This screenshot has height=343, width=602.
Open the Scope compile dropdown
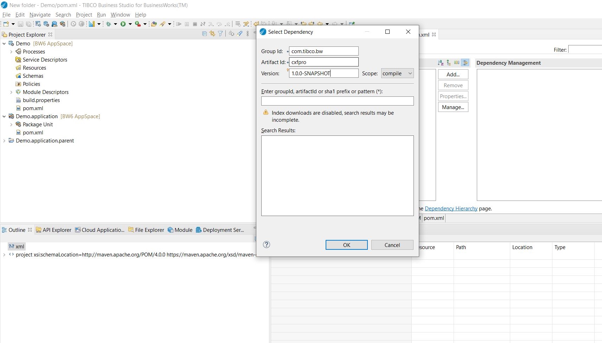click(397, 73)
